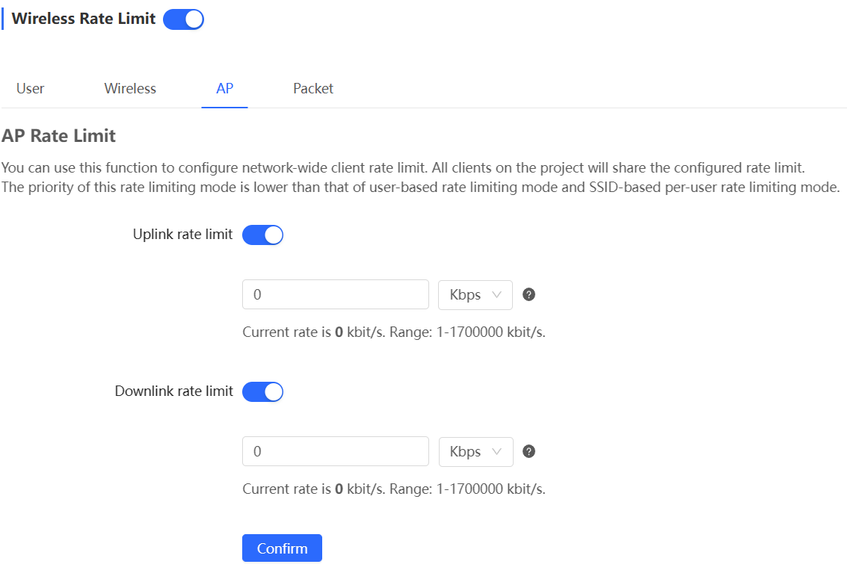847x573 pixels.
Task: Turn off the Downlink rate limit toggle
Action: click(x=262, y=391)
